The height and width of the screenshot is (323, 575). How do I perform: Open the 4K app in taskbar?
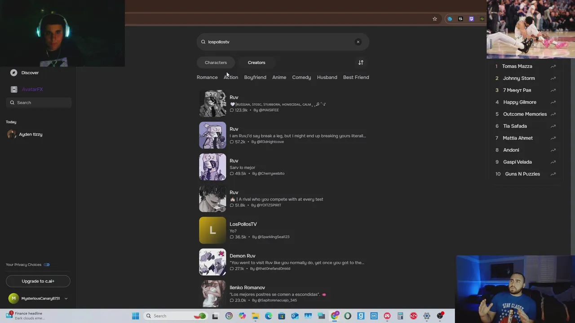[374, 316]
